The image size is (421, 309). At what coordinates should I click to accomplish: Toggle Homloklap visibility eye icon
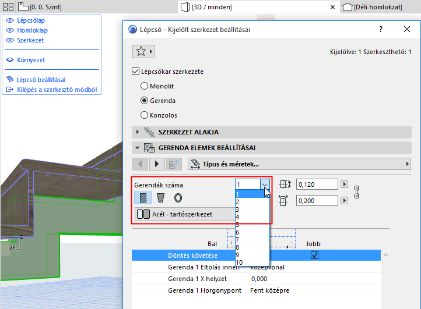[10, 30]
